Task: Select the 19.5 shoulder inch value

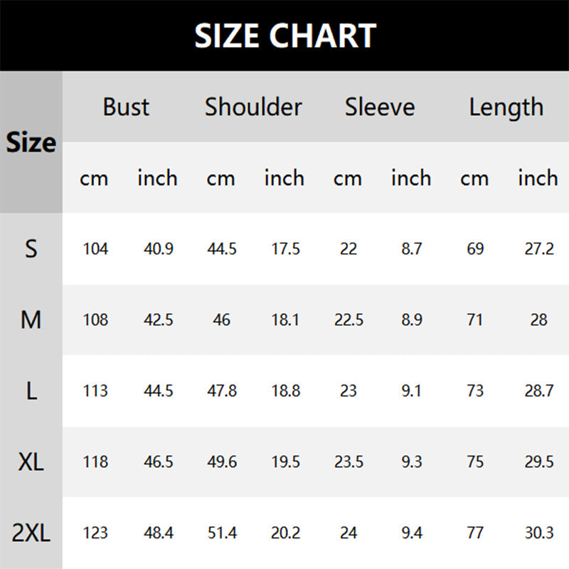Action: point(286,462)
